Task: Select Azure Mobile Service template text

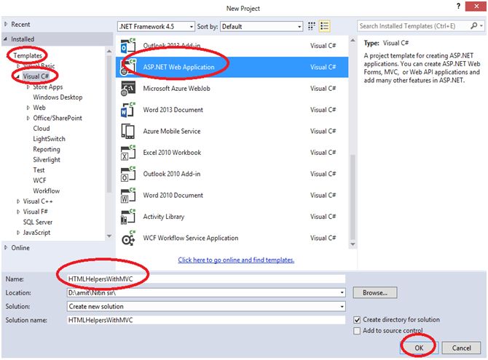Action: (172, 131)
